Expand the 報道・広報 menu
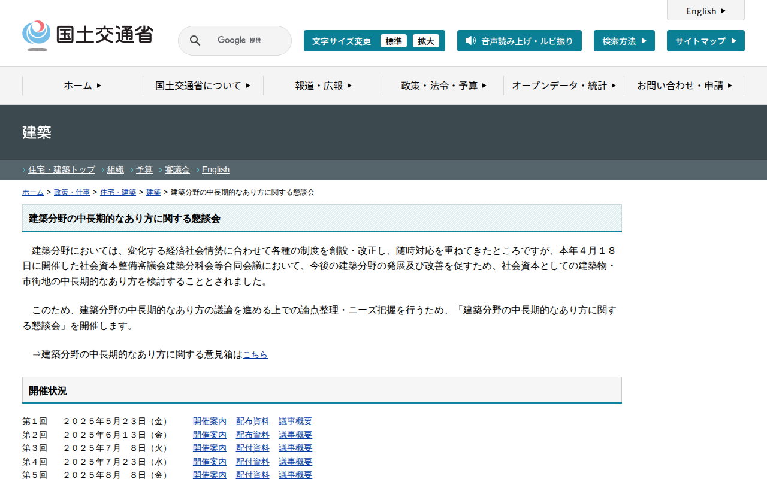Image resolution: width=767 pixels, height=479 pixels. tap(323, 86)
